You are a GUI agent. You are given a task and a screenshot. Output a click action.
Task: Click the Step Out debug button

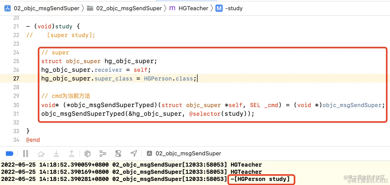coord(72,153)
